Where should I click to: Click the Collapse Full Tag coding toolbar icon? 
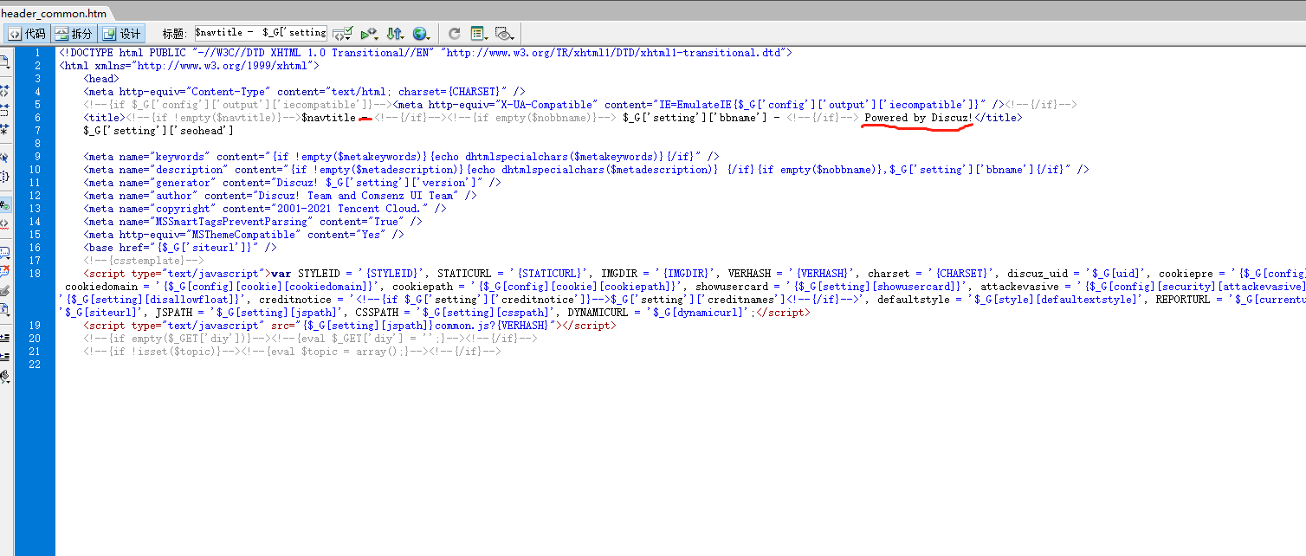pyautogui.click(x=5, y=90)
